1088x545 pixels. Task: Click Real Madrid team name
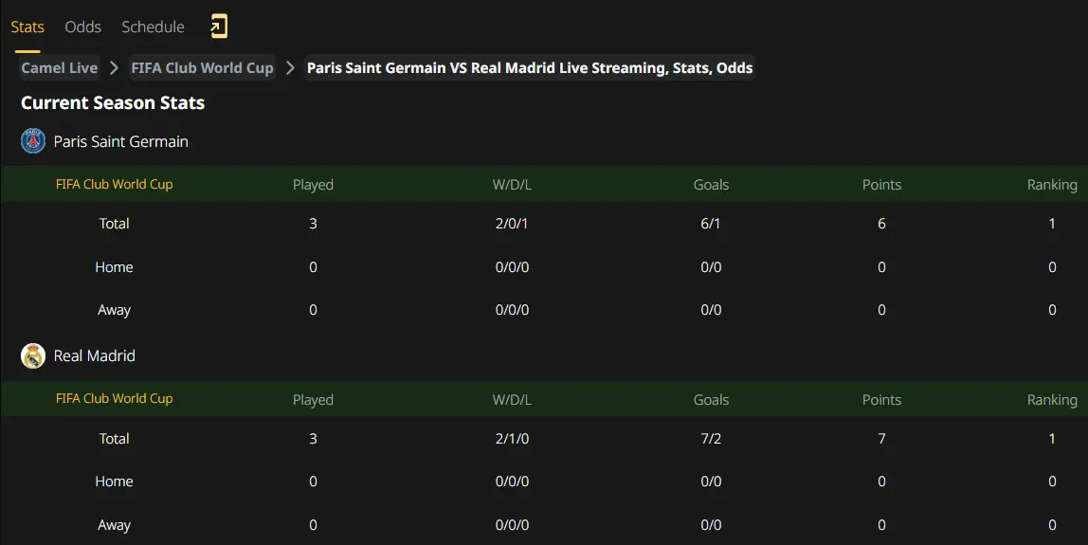(95, 355)
